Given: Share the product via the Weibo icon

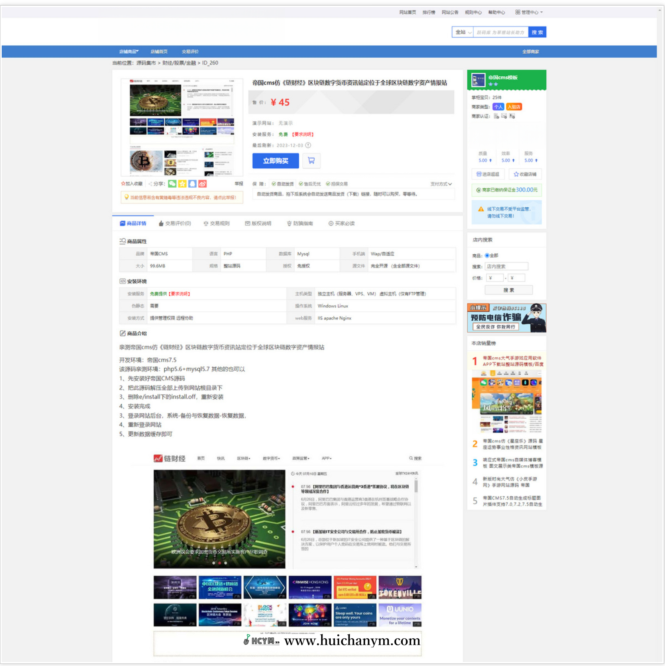Looking at the screenshot, I should pos(202,184).
